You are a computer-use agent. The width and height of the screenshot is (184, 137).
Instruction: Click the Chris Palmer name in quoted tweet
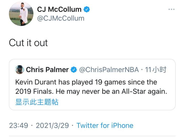(x=47, y=70)
